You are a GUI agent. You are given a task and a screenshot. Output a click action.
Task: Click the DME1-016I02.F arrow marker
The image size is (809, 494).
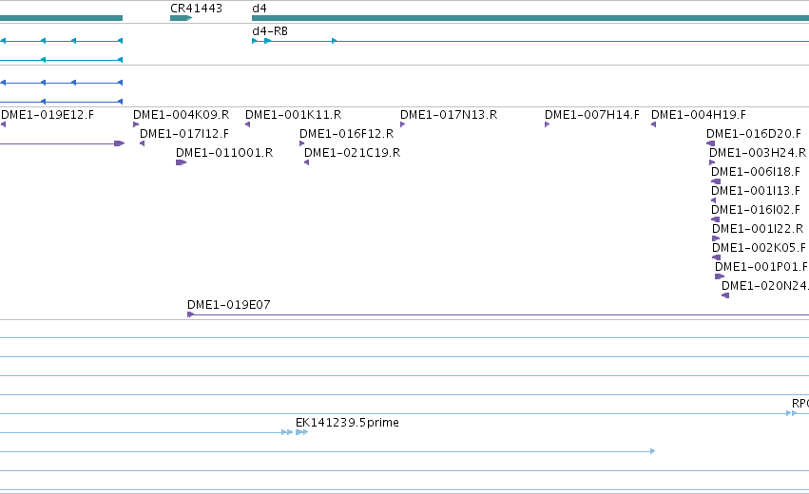tap(715, 219)
